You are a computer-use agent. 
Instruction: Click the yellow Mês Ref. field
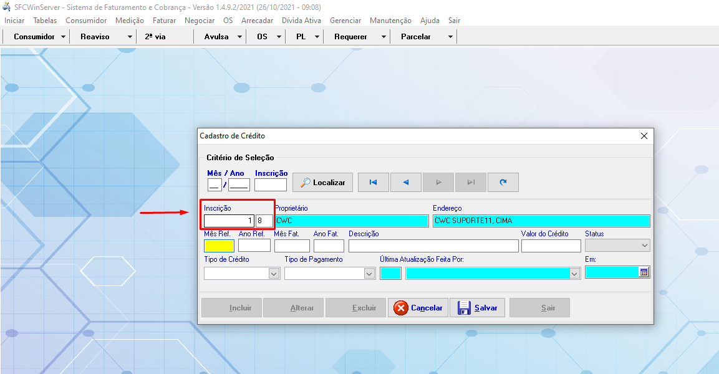[219, 246]
